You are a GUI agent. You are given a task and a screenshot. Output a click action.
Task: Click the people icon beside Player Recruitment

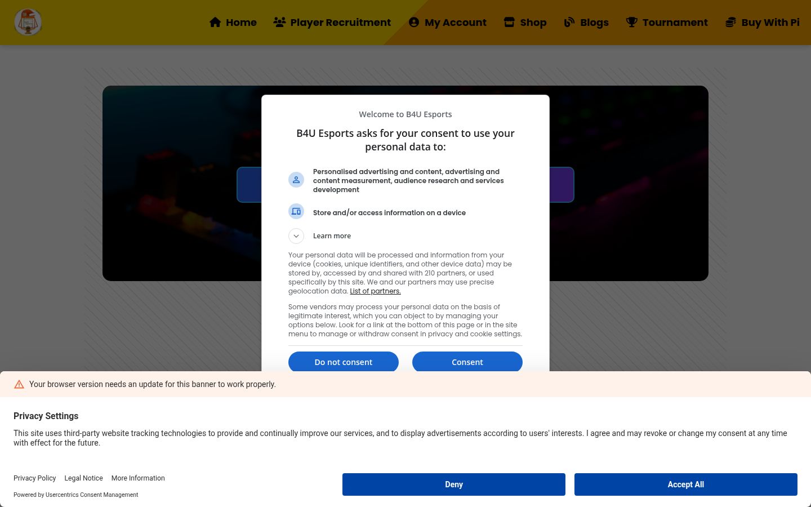tap(279, 22)
